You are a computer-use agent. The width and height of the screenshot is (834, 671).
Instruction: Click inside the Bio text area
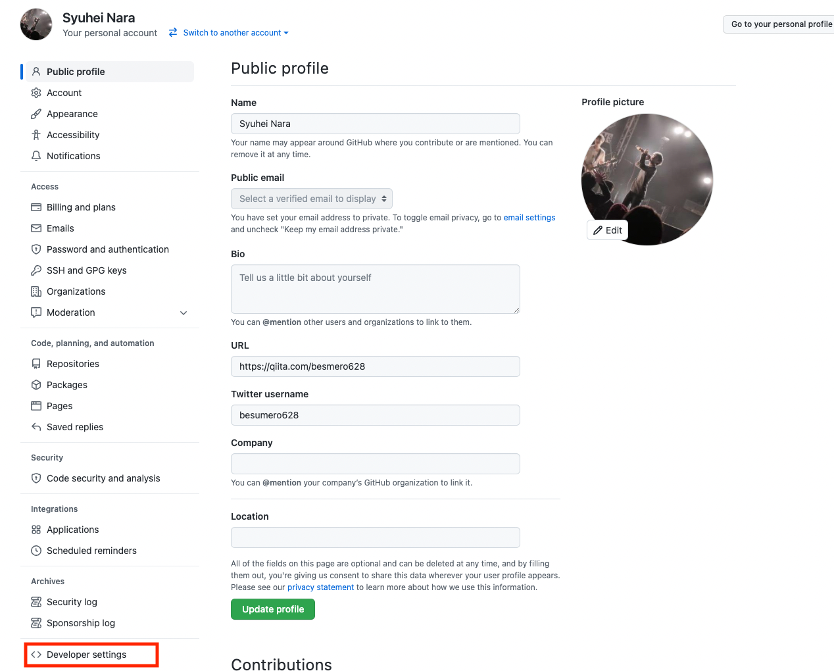pyautogui.click(x=375, y=289)
